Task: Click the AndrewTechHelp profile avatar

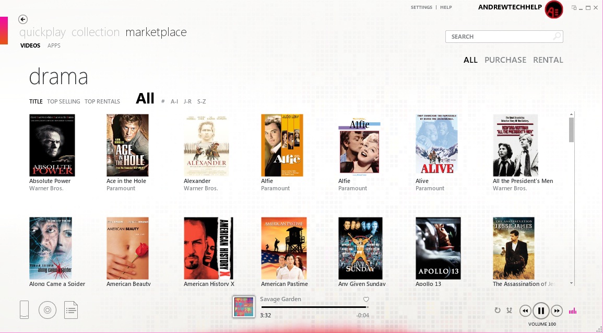Action: (x=554, y=9)
